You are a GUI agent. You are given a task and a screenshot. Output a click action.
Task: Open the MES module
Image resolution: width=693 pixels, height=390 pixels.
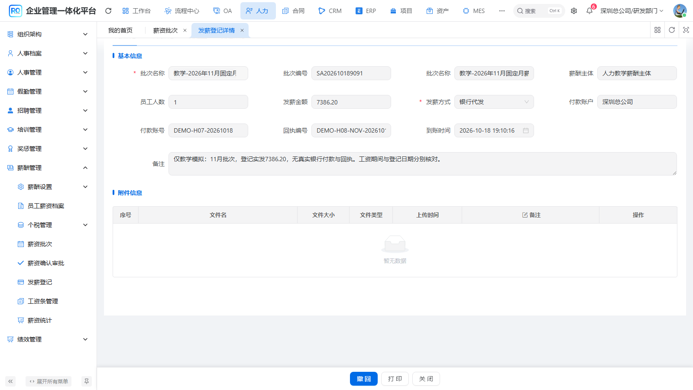[474, 11]
